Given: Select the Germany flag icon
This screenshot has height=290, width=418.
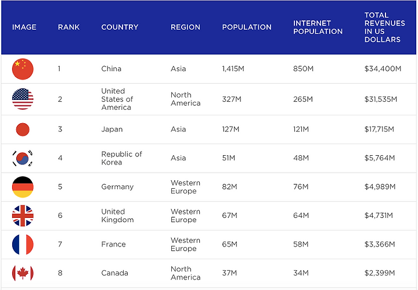Looking at the screenshot, I should 23,187.
